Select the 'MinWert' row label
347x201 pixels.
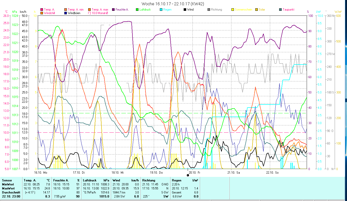[x=8, y=184]
